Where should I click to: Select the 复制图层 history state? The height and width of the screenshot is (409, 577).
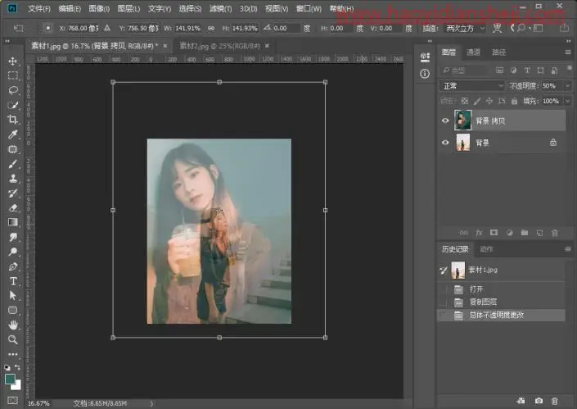click(501, 302)
